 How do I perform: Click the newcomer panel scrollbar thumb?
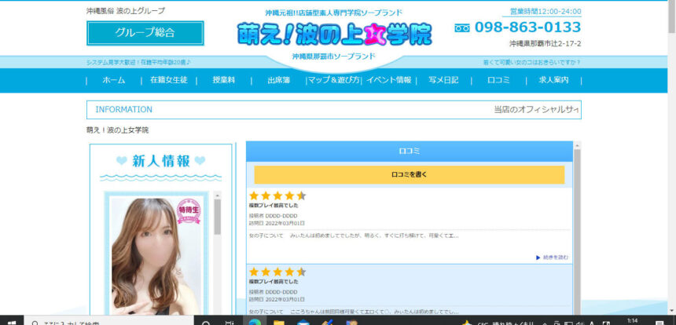coord(217,217)
